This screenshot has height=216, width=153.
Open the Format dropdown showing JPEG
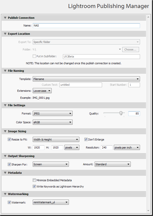53,113
